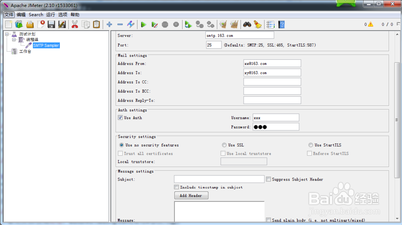Click the Port field showing 25

213,45
